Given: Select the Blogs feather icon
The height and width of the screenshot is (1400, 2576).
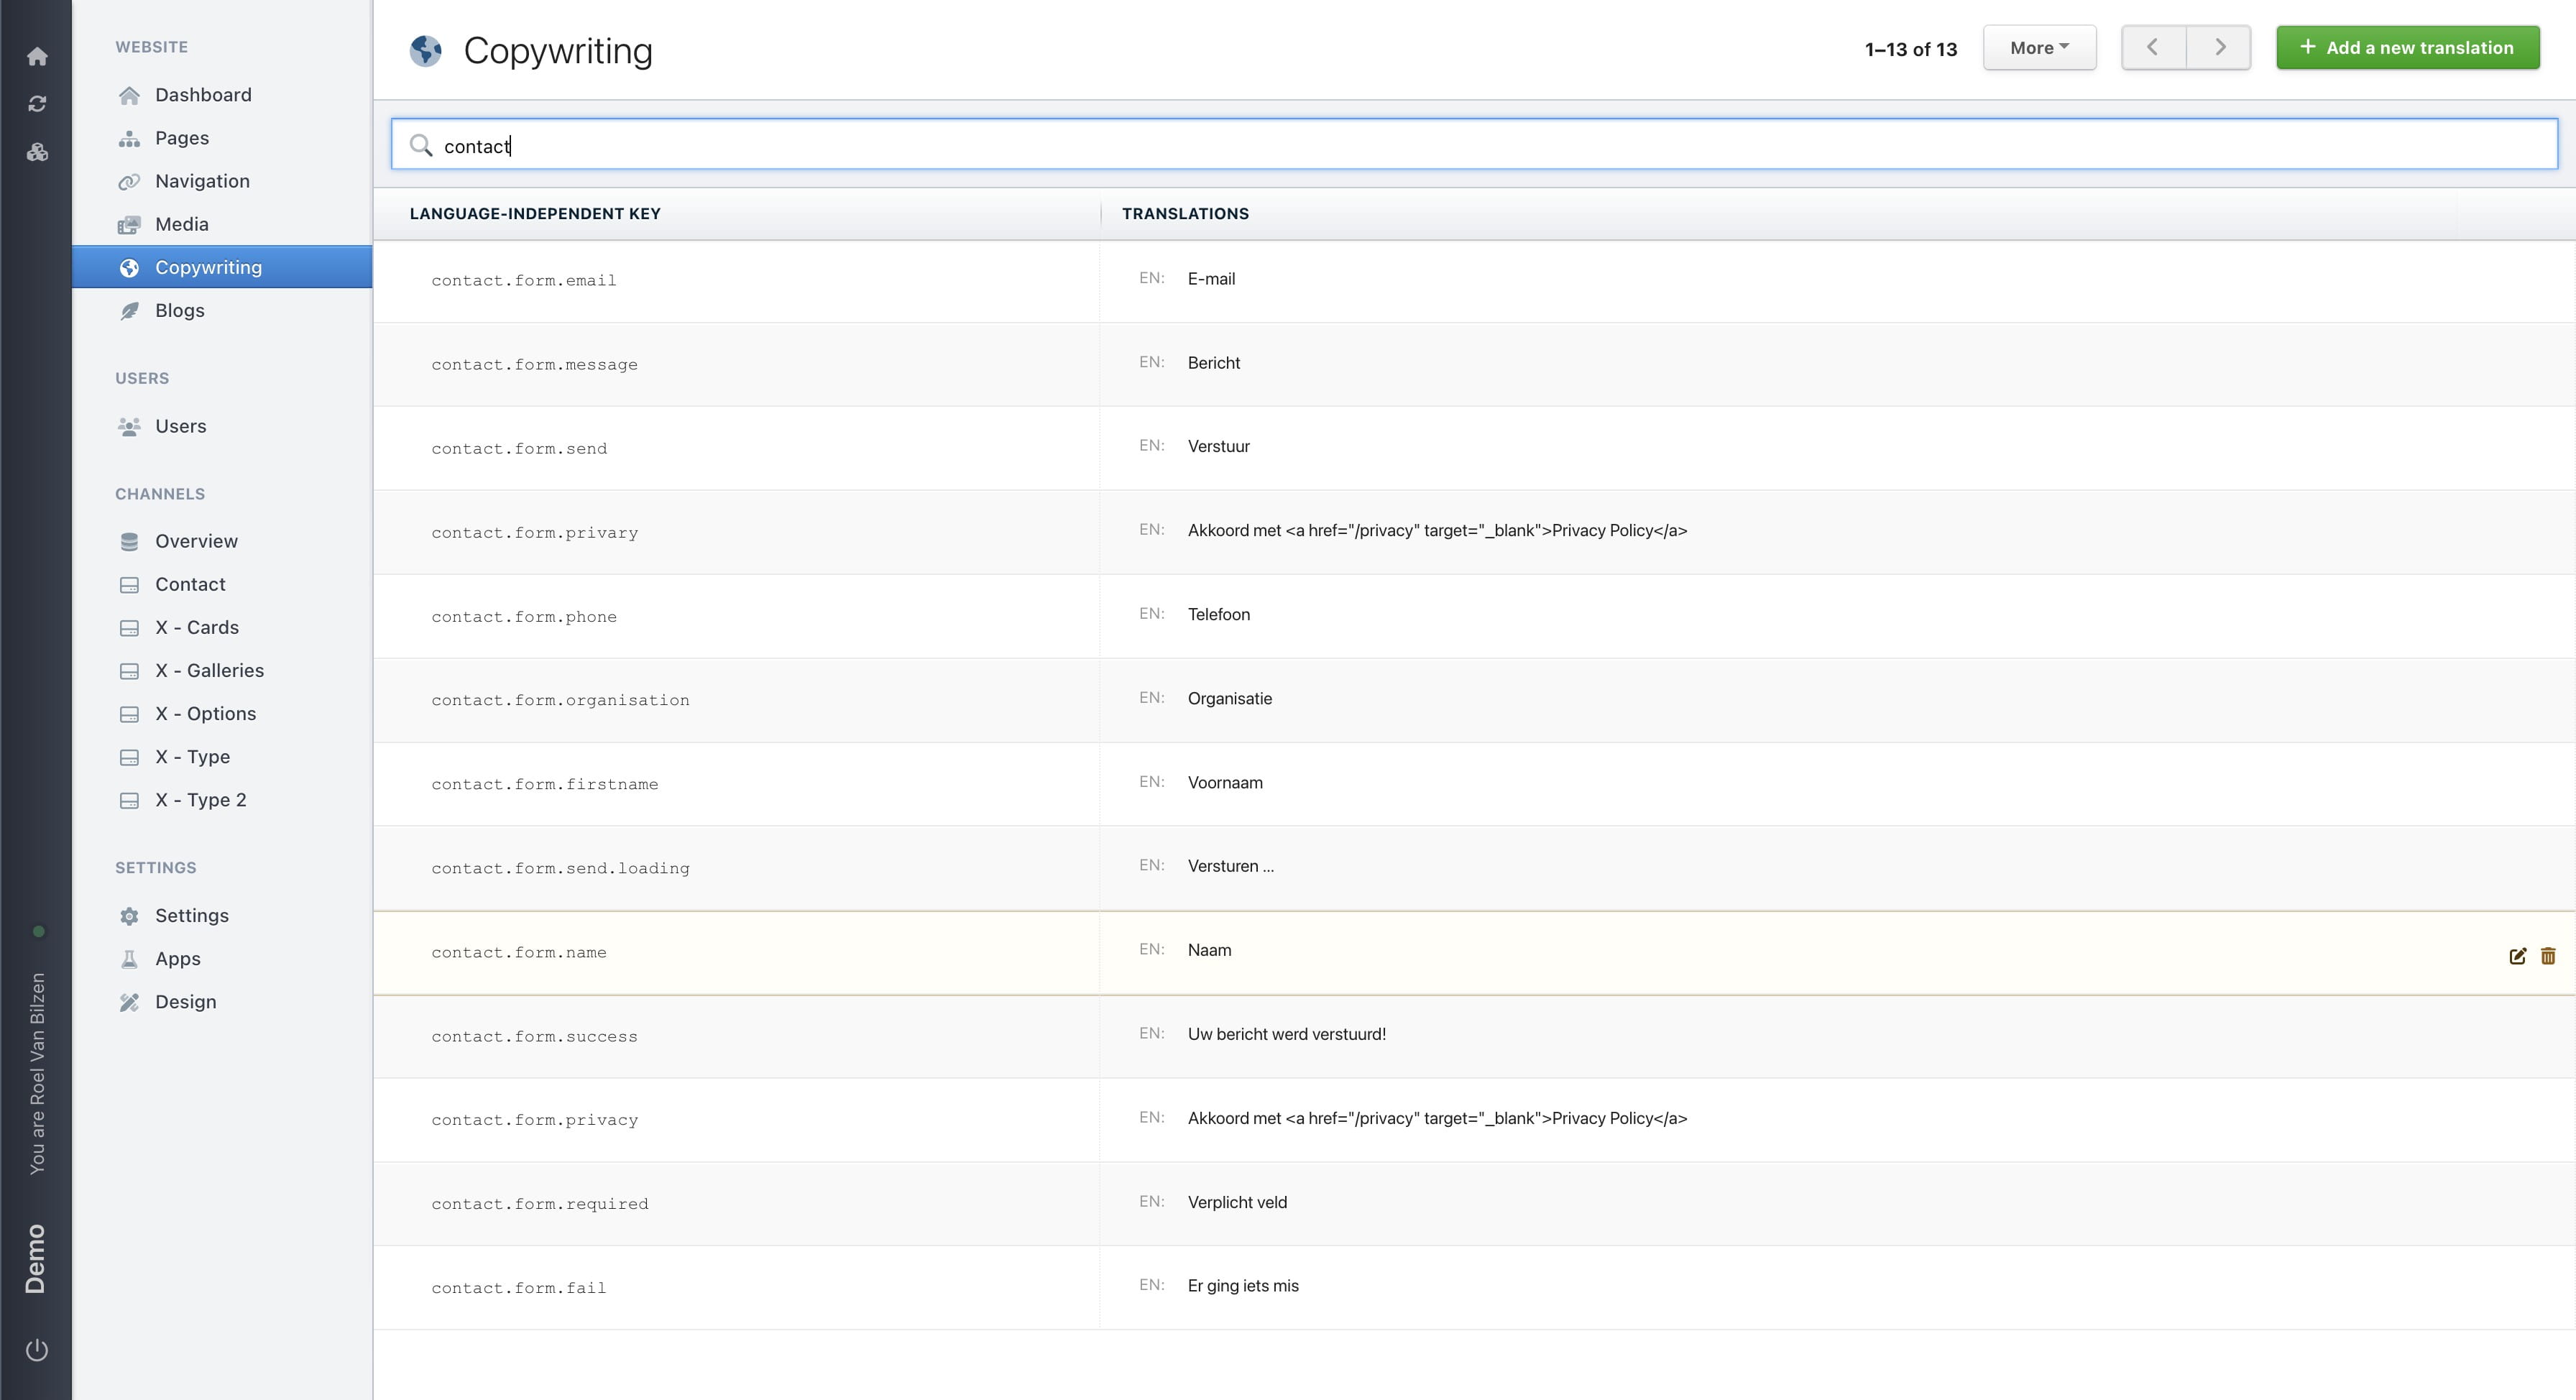Looking at the screenshot, I should point(129,310).
